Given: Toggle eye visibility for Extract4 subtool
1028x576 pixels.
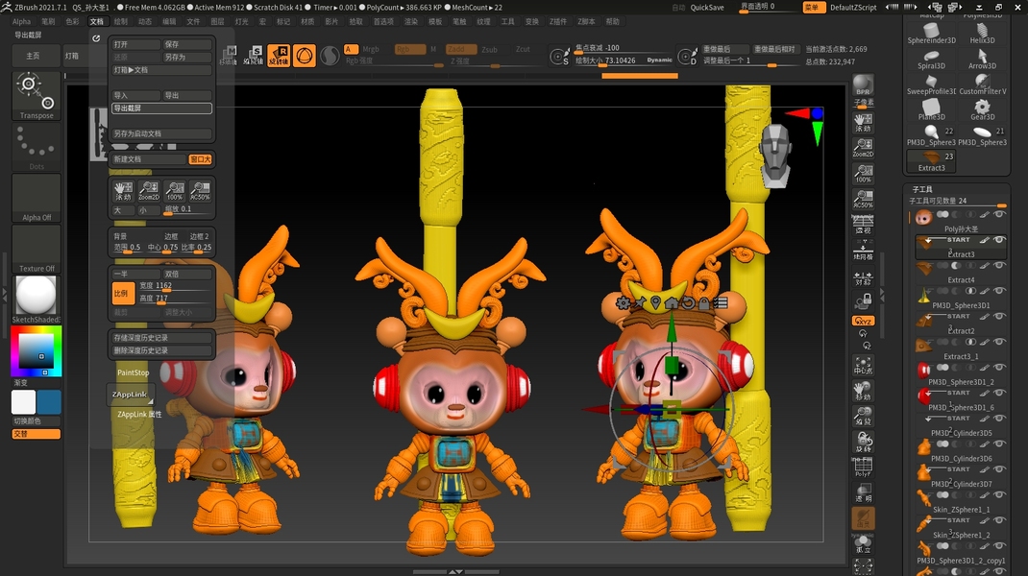Looking at the screenshot, I should point(999,265).
